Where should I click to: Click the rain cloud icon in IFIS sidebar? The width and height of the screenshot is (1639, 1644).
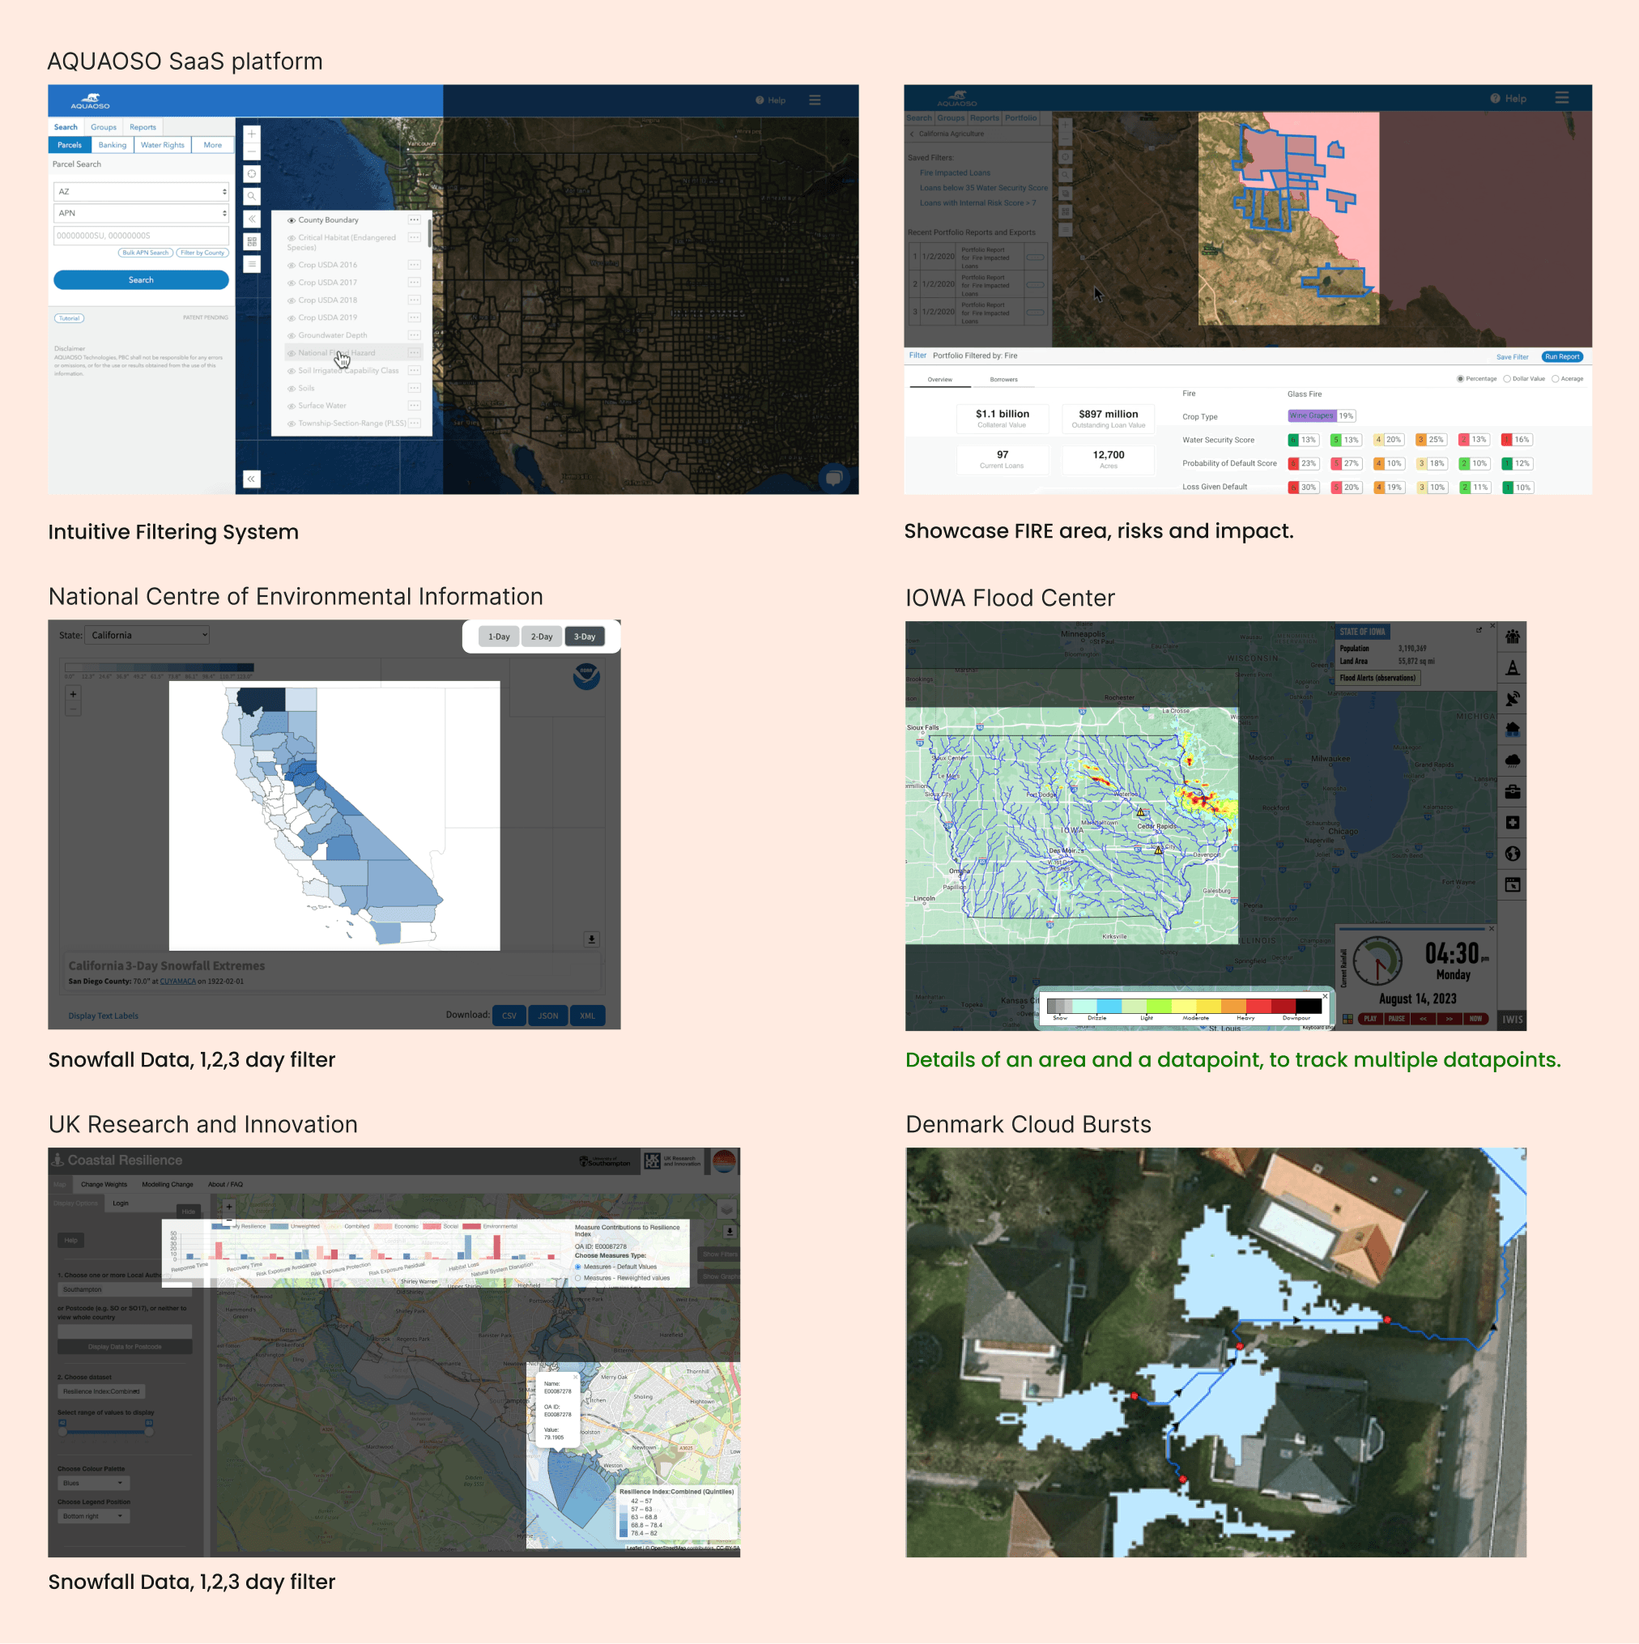(1512, 760)
